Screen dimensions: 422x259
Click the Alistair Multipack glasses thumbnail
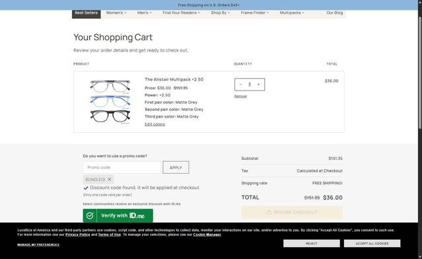(110, 102)
